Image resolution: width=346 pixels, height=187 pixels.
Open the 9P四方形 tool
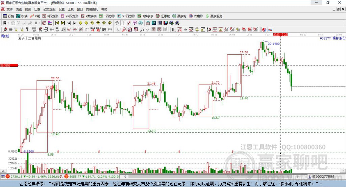click(70, 16)
